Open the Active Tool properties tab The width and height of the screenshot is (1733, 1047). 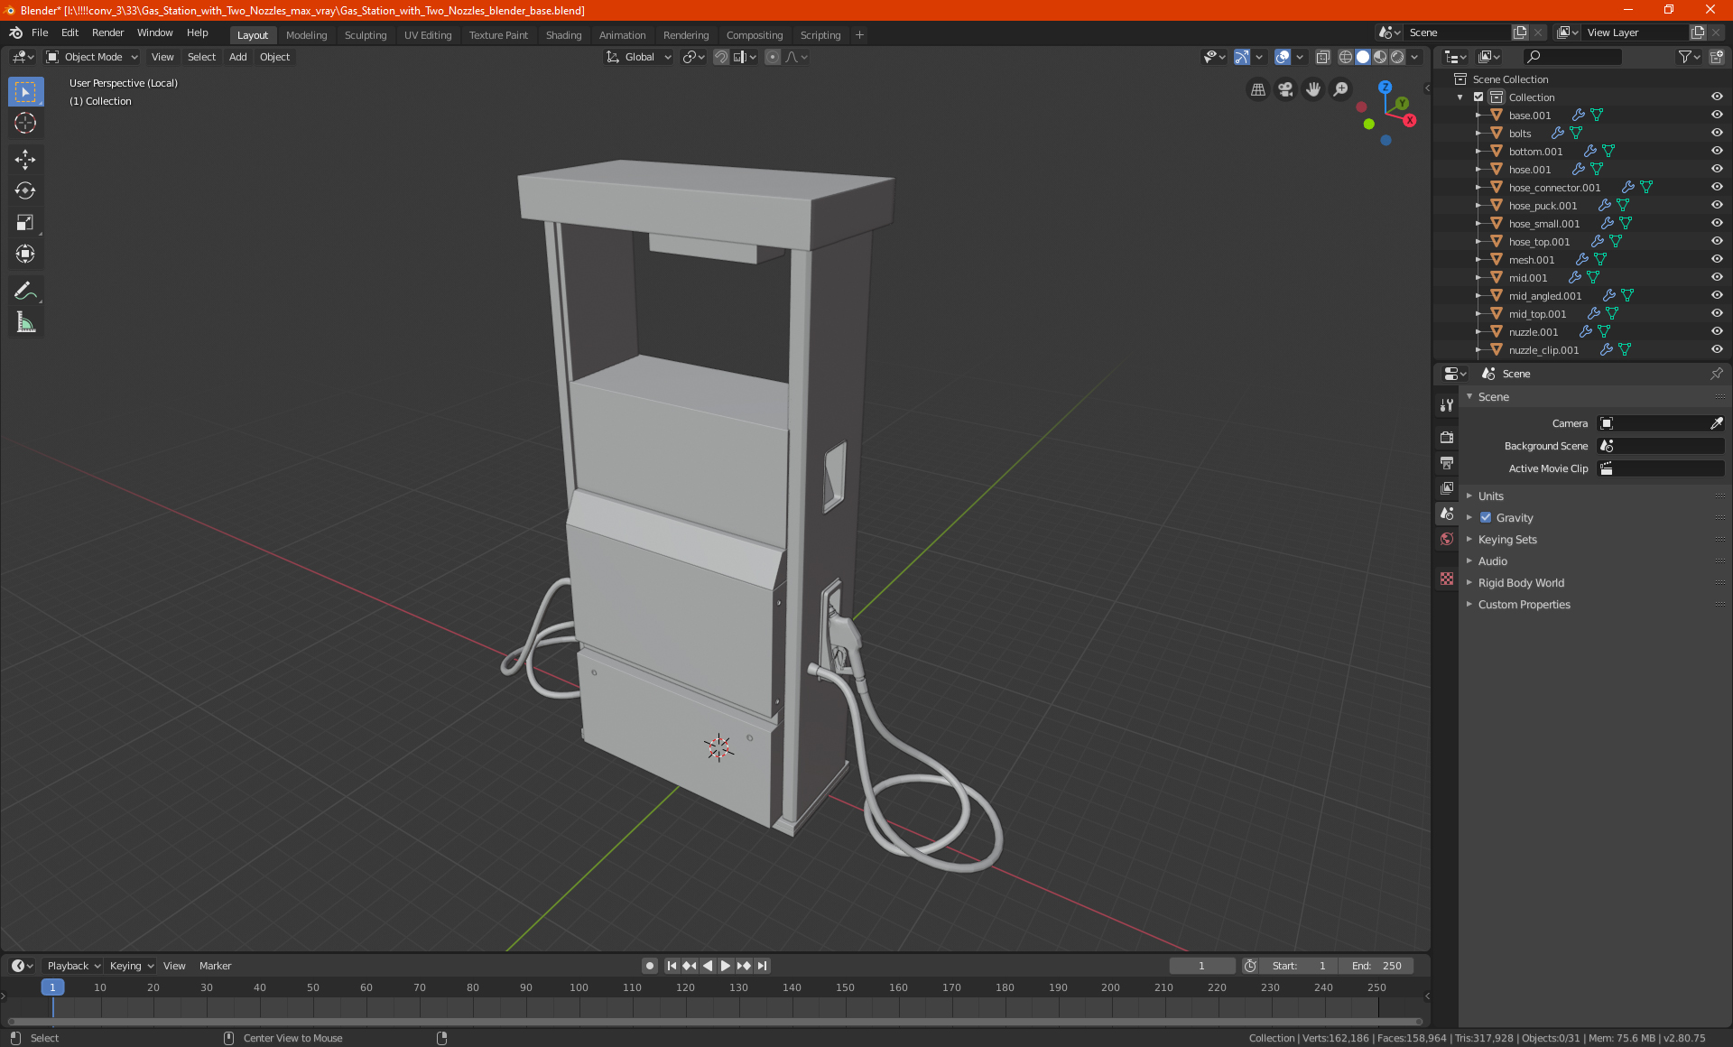(x=1447, y=405)
